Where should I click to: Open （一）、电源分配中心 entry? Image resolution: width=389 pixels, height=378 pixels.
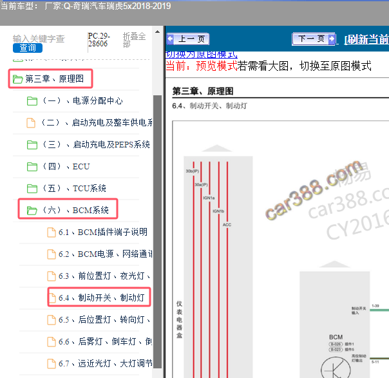tap(82, 100)
